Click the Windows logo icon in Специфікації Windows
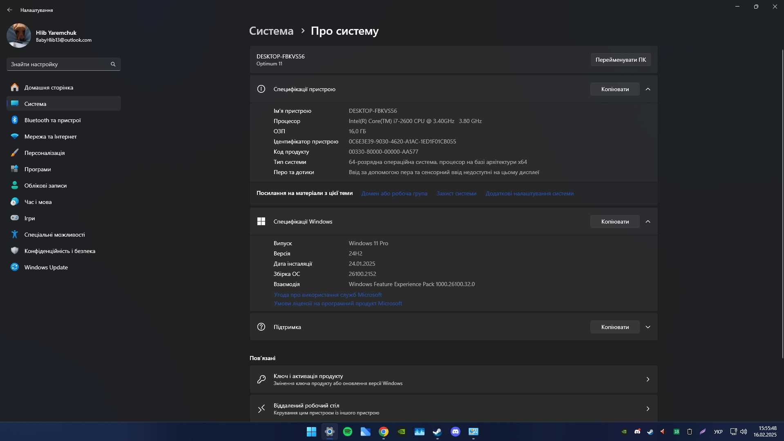The width and height of the screenshot is (784, 441). click(x=261, y=222)
